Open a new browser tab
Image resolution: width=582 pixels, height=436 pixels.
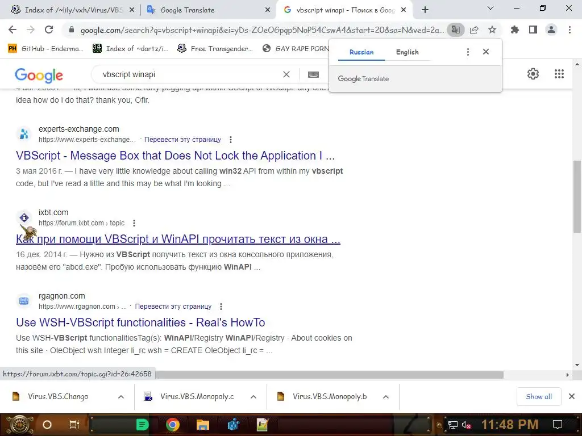pyautogui.click(x=425, y=10)
